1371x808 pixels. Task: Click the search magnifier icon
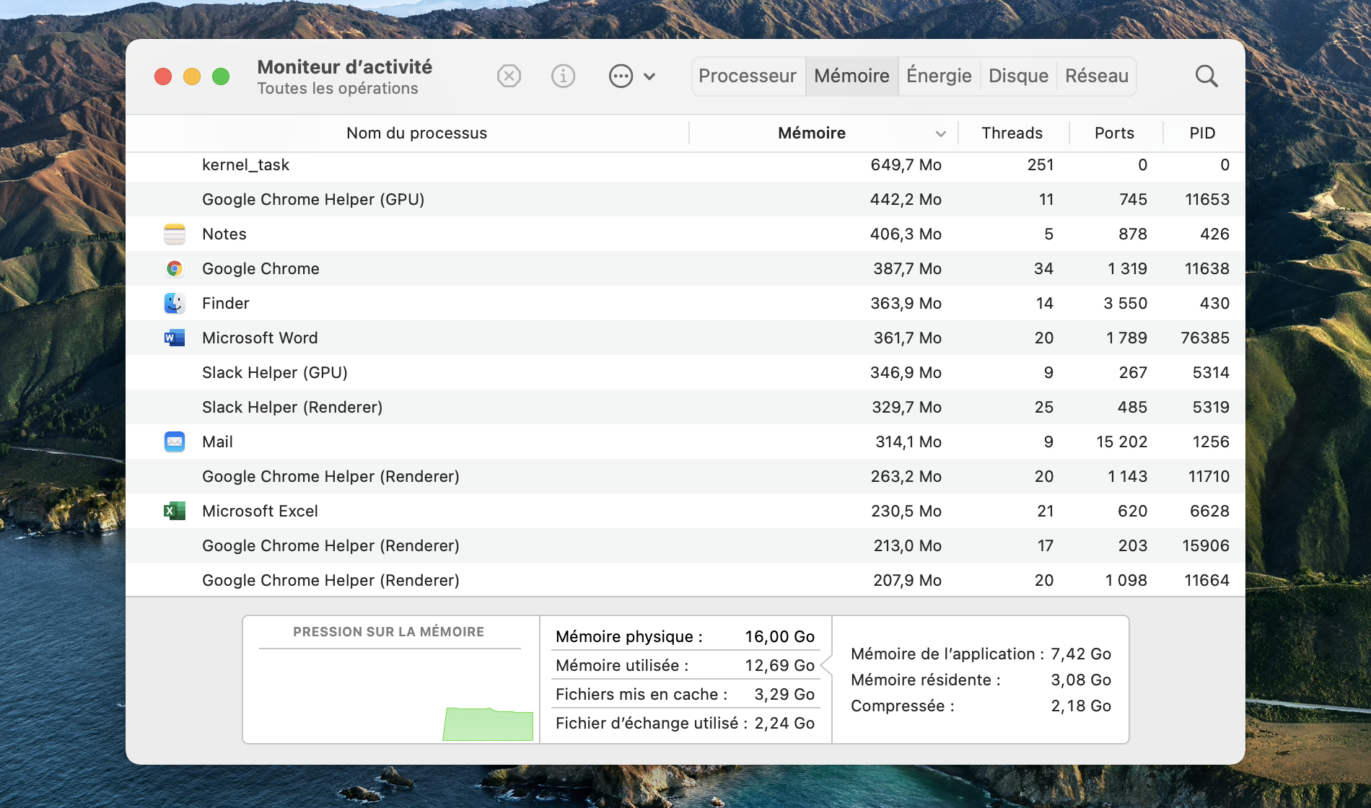1206,76
